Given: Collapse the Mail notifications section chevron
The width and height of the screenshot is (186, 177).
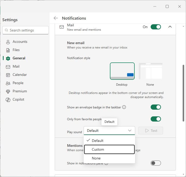Looking at the screenshot, I should pyautogui.click(x=170, y=27).
